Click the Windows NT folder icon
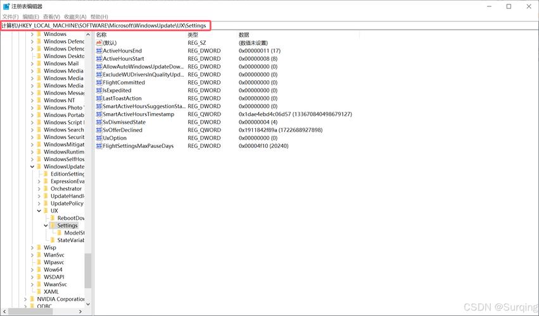Viewport: 539px width, 316px height. (39, 100)
